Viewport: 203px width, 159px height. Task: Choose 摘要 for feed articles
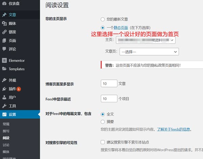click(103, 122)
